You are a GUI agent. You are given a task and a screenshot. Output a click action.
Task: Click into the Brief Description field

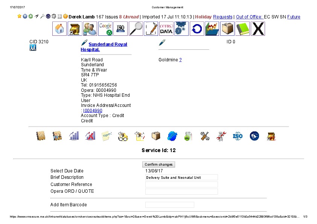point(181,177)
